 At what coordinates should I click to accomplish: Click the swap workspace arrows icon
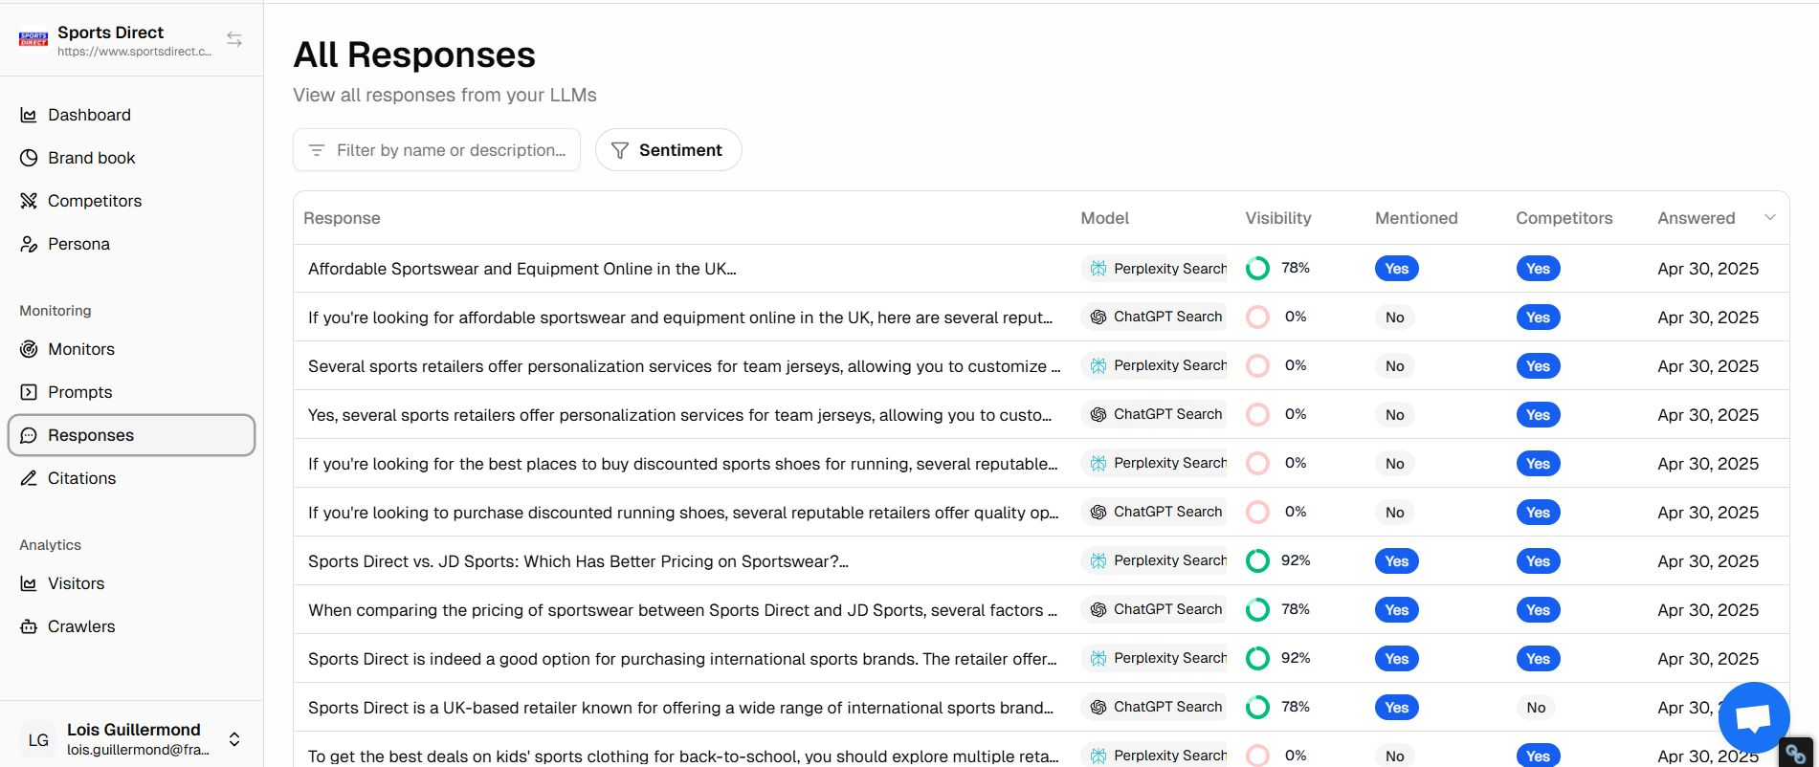point(234,39)
